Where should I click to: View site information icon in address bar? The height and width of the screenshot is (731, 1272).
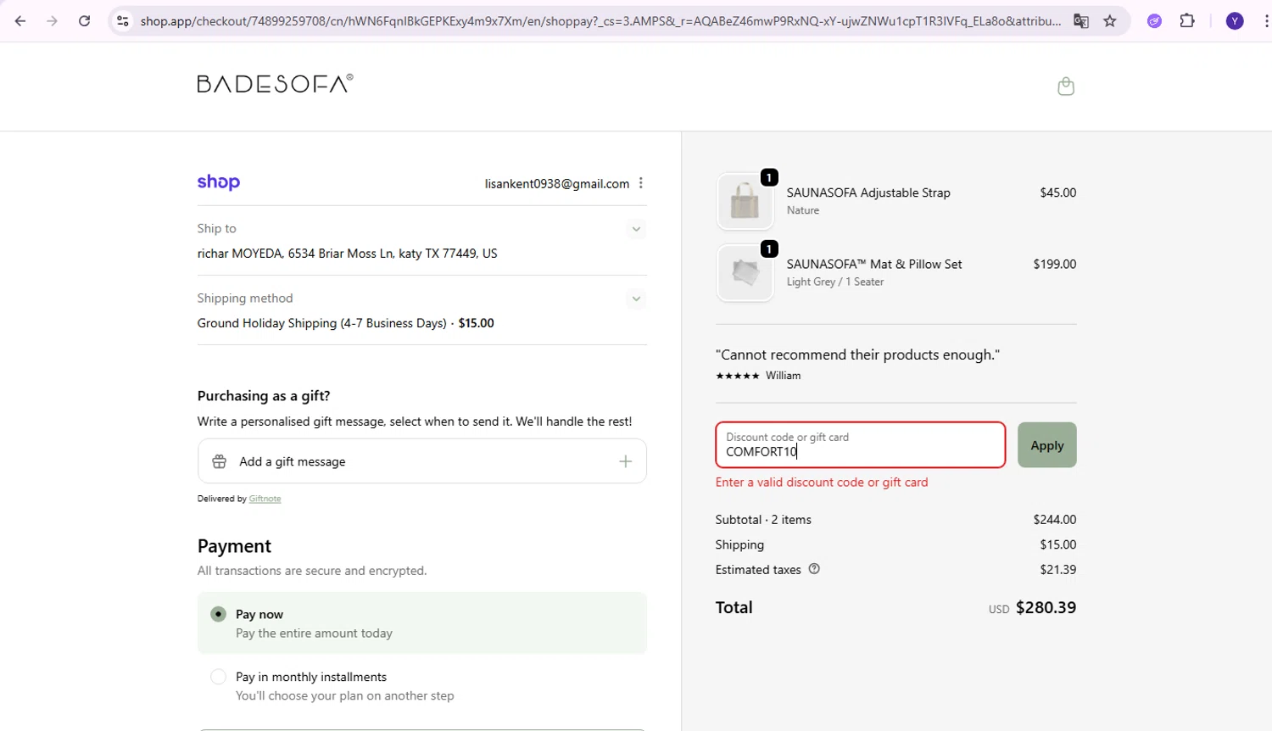tap(123, 21)
